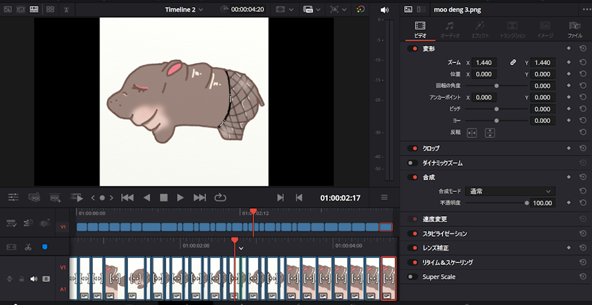Click the inspector expanded-panel view icon
The width and height of the screenshot is (592, 305).
[x=421, y=9]
